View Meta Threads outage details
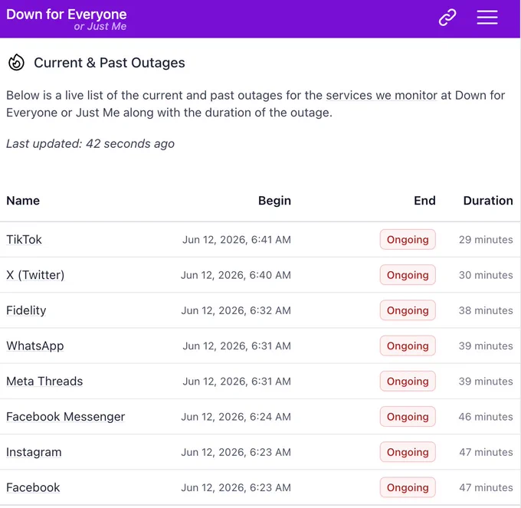This screenshot has width=521, height=508. click(44, 381)
